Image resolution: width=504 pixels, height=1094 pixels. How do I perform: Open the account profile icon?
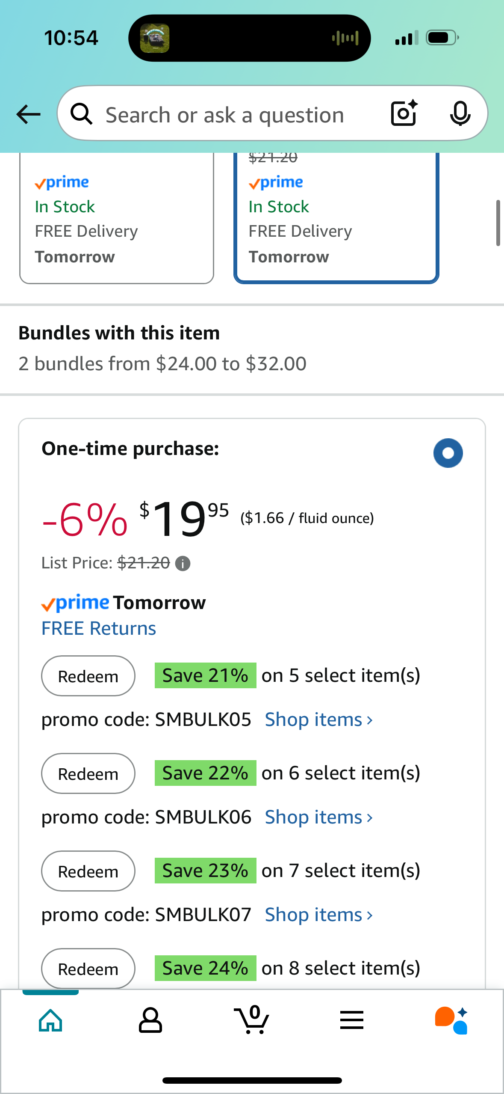150,1020
